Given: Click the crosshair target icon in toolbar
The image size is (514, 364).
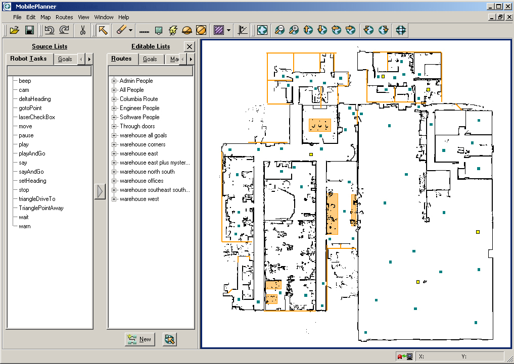Looking at the screenshot, I should [401, 30].
